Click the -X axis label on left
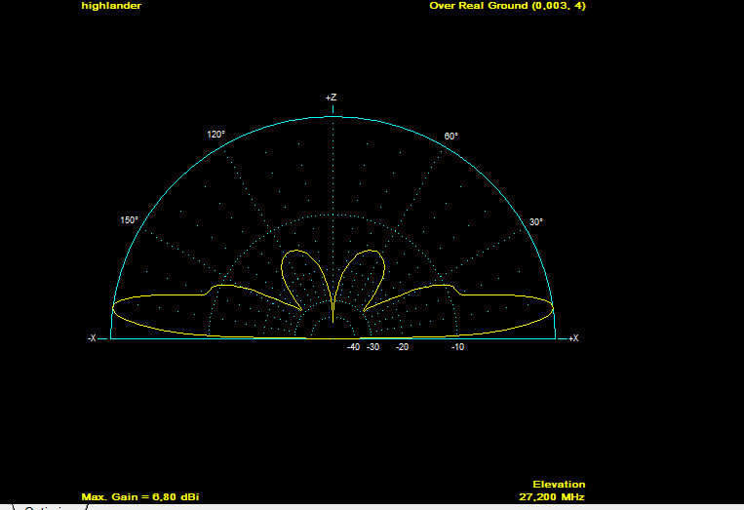Viewport: 744px width, 510px height. [92, 338]
